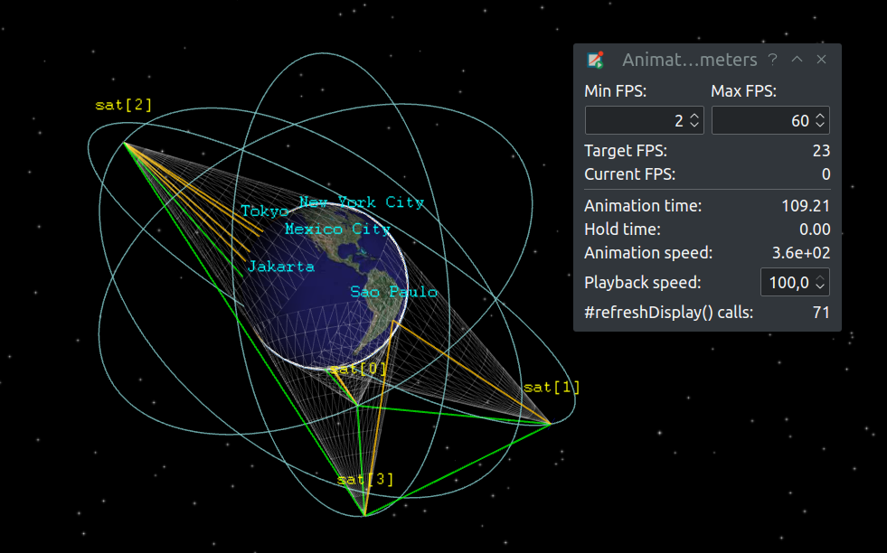Click the Tokyo ground station label
This screenshot has height=553, width=887.
[265, 211]
